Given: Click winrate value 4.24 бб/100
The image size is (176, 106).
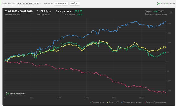Looking at the screenshot, I should (159, 11).
